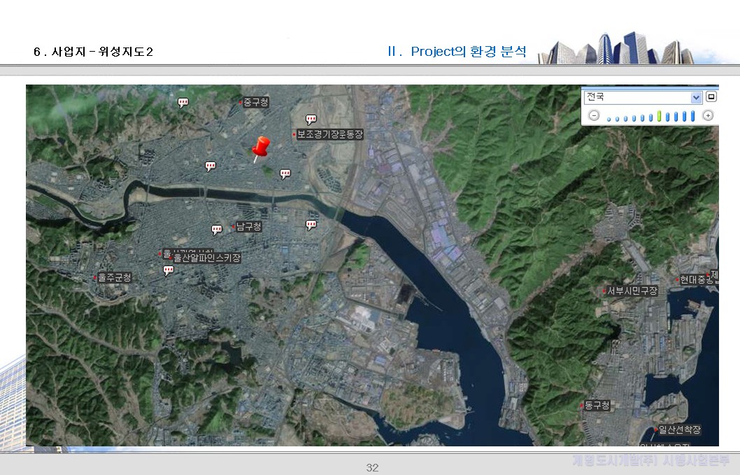Click the speech bubble left of the red pushpin
Viewport: 740px width, 475px height.
(211, 166)
